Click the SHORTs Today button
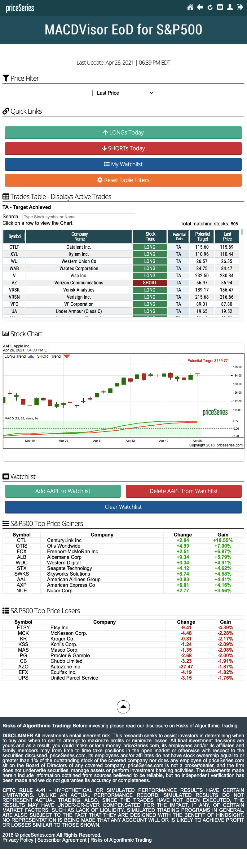Viewport: 247px width, 855px height. pos(123,148)
